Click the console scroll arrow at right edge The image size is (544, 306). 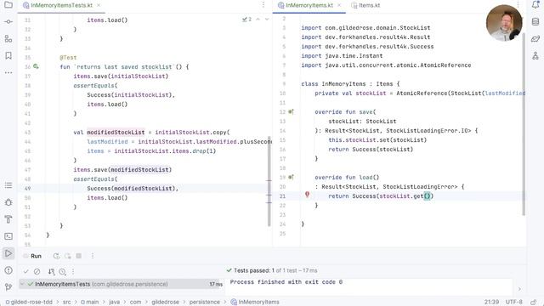pos(519,289)
